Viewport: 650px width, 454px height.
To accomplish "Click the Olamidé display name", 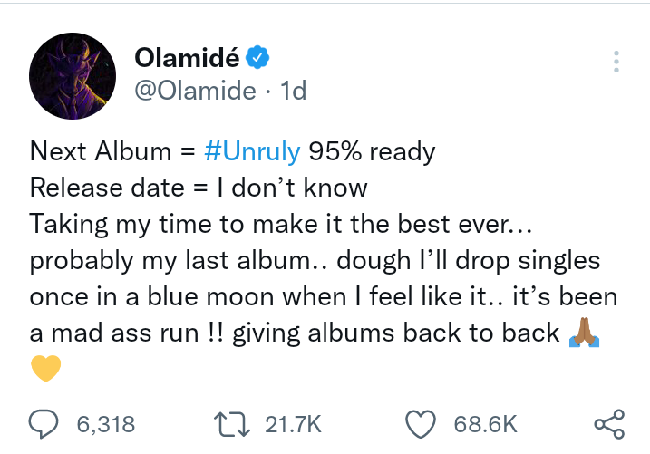I will pyautogui.click(x=188, y=58).
